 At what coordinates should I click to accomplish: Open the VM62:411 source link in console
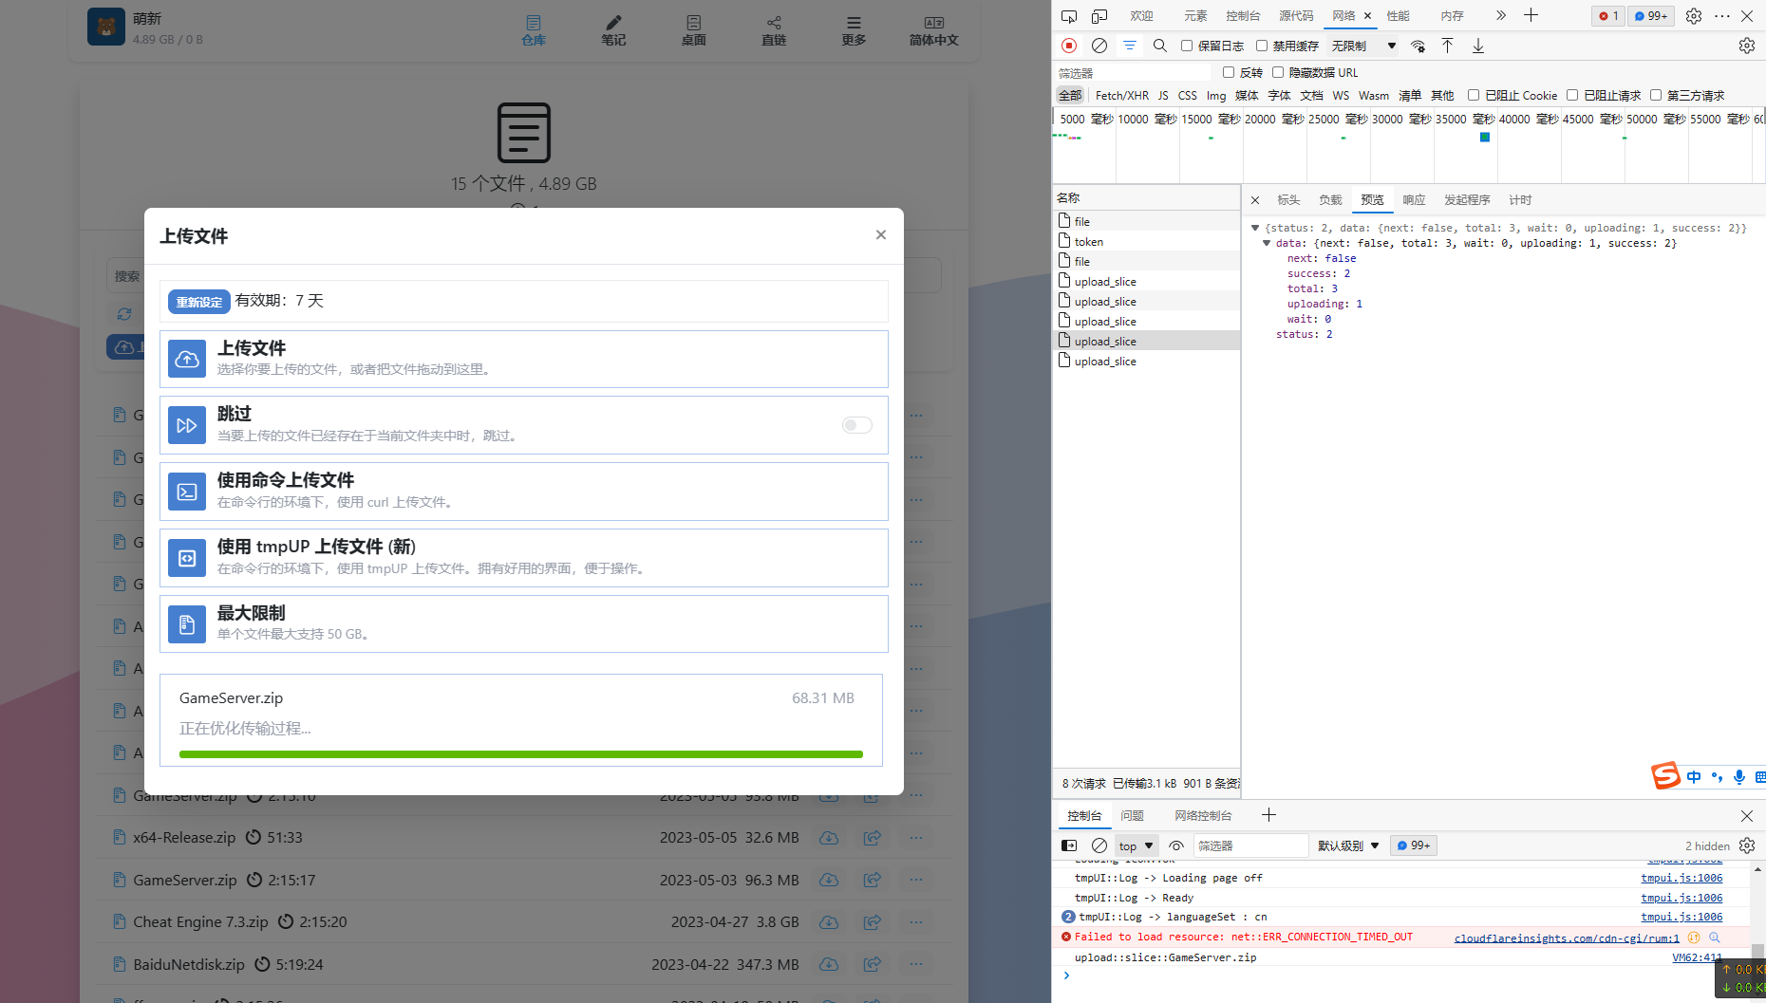[x=1697, y=957]
